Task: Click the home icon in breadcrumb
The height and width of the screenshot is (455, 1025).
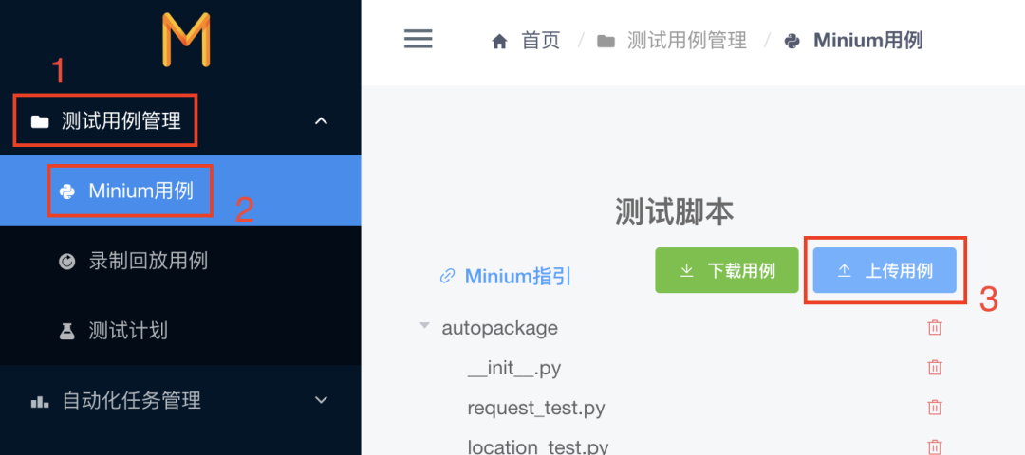Action: point(499,42)
